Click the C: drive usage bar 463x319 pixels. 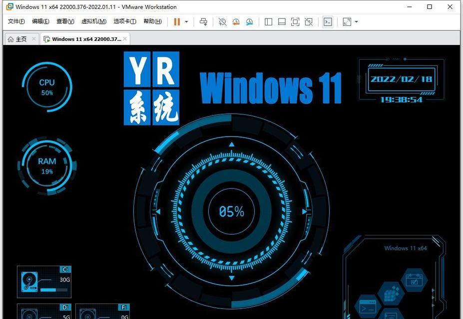pyautogui.click(x=54, y=290)
